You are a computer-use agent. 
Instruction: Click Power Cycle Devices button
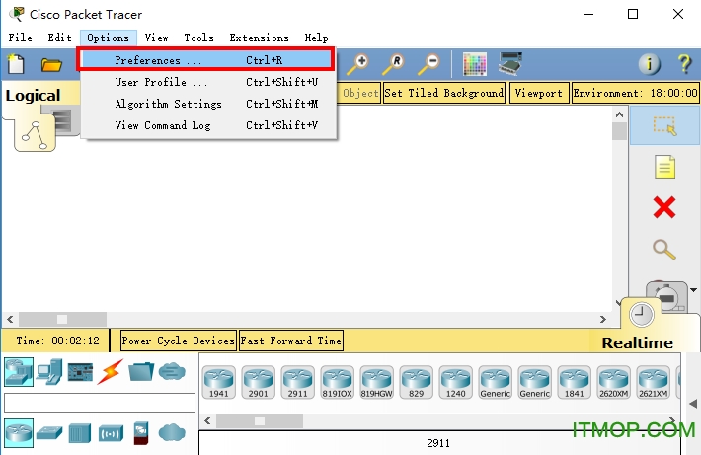point(178,341)
